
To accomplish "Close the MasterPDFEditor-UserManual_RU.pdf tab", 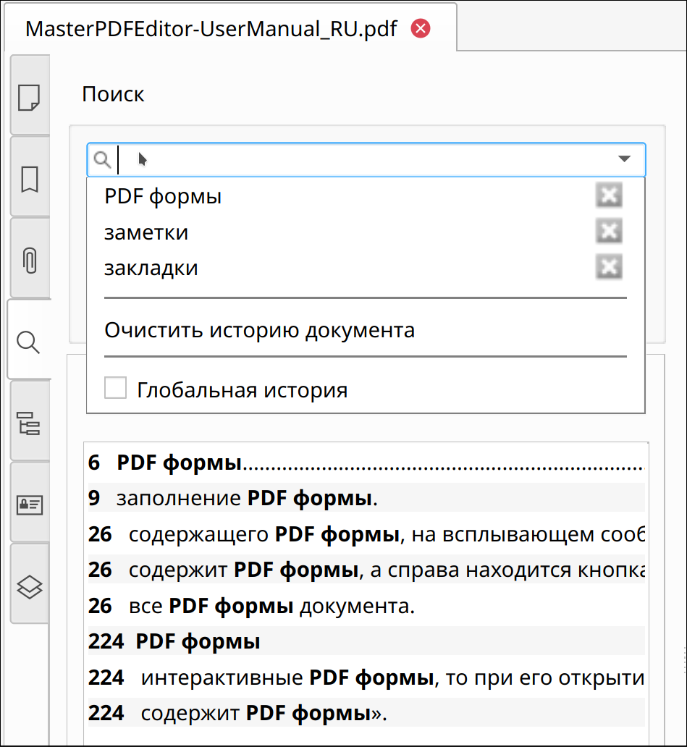I will [420, 29].
